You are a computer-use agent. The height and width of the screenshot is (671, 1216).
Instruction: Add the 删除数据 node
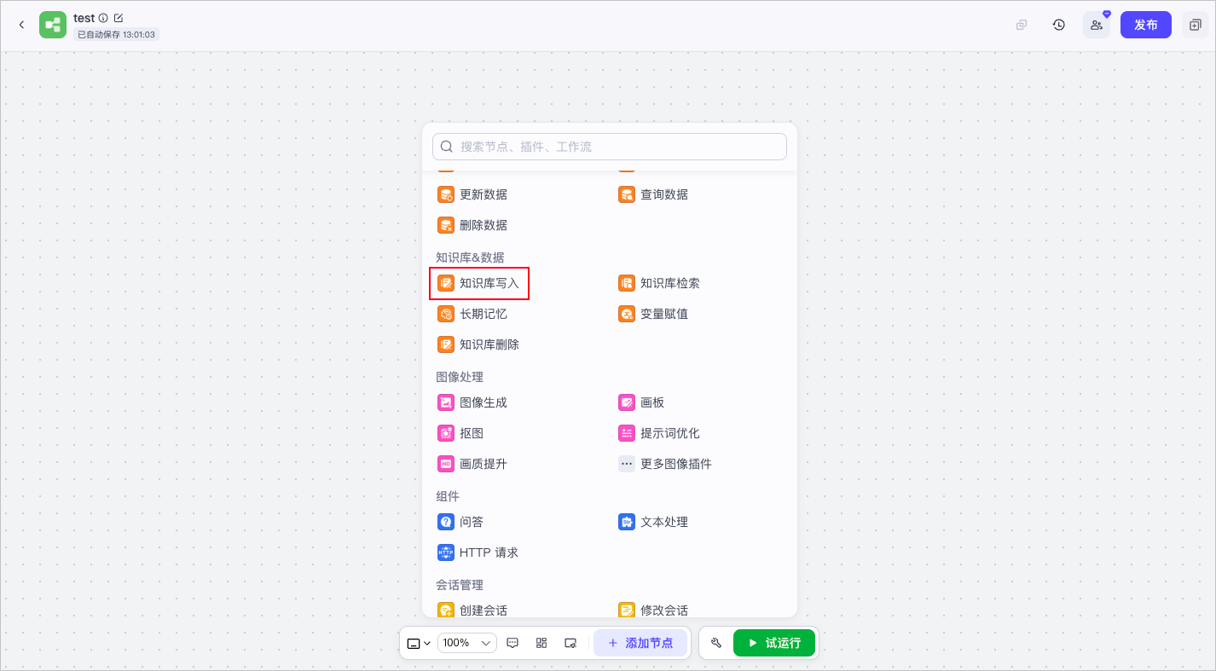pyautogui.click(x=473, y=225)
